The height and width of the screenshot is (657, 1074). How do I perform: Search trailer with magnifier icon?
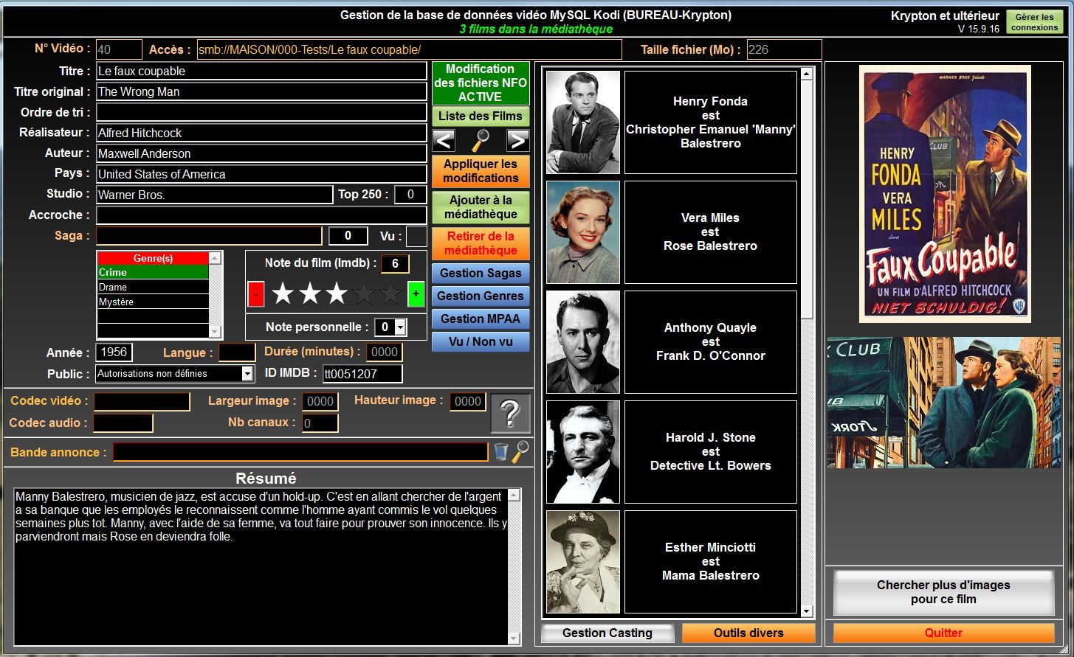tap(520, 451)
